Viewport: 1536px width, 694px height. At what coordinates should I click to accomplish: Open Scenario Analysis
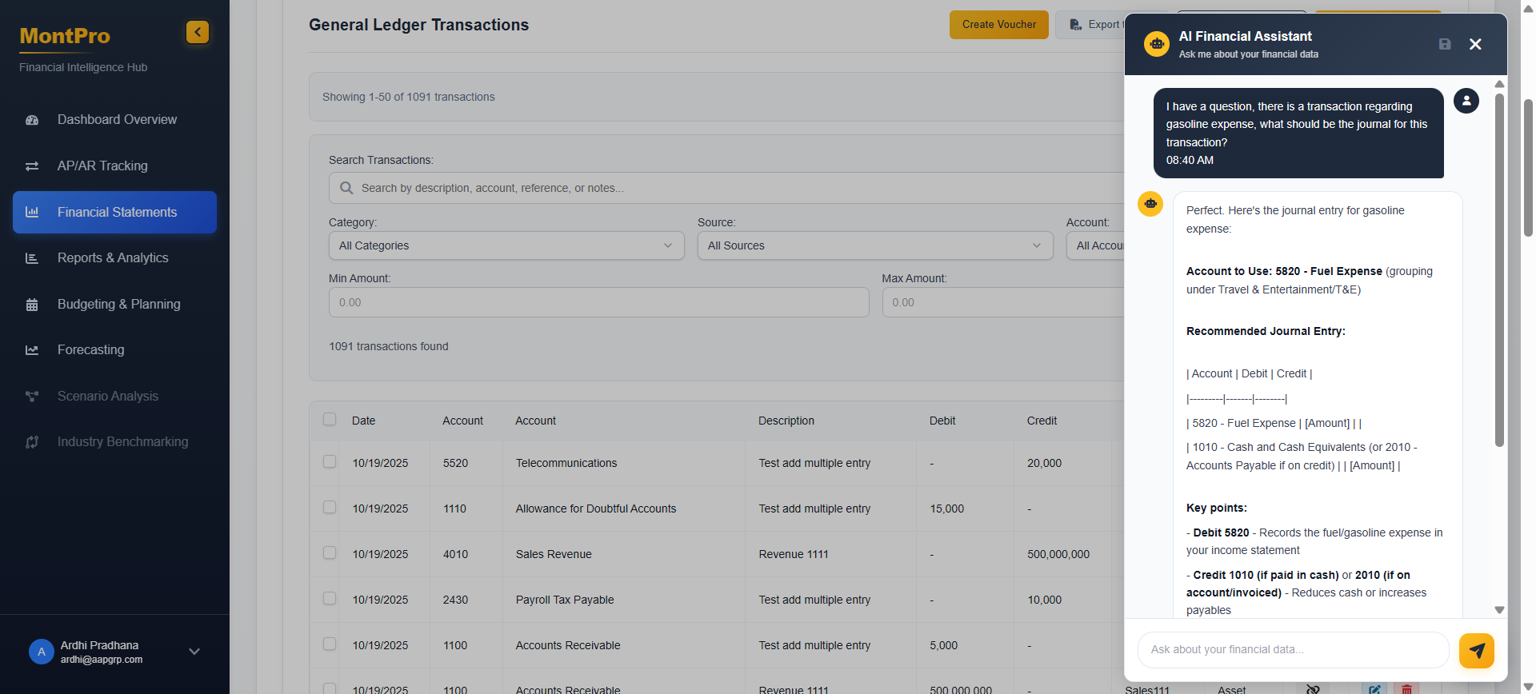click(x=114, y=397)
